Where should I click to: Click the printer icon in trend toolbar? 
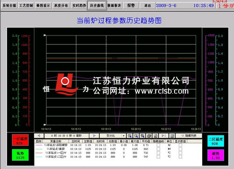point(149,136)
